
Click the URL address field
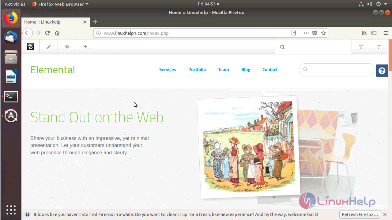click(196, 33)
